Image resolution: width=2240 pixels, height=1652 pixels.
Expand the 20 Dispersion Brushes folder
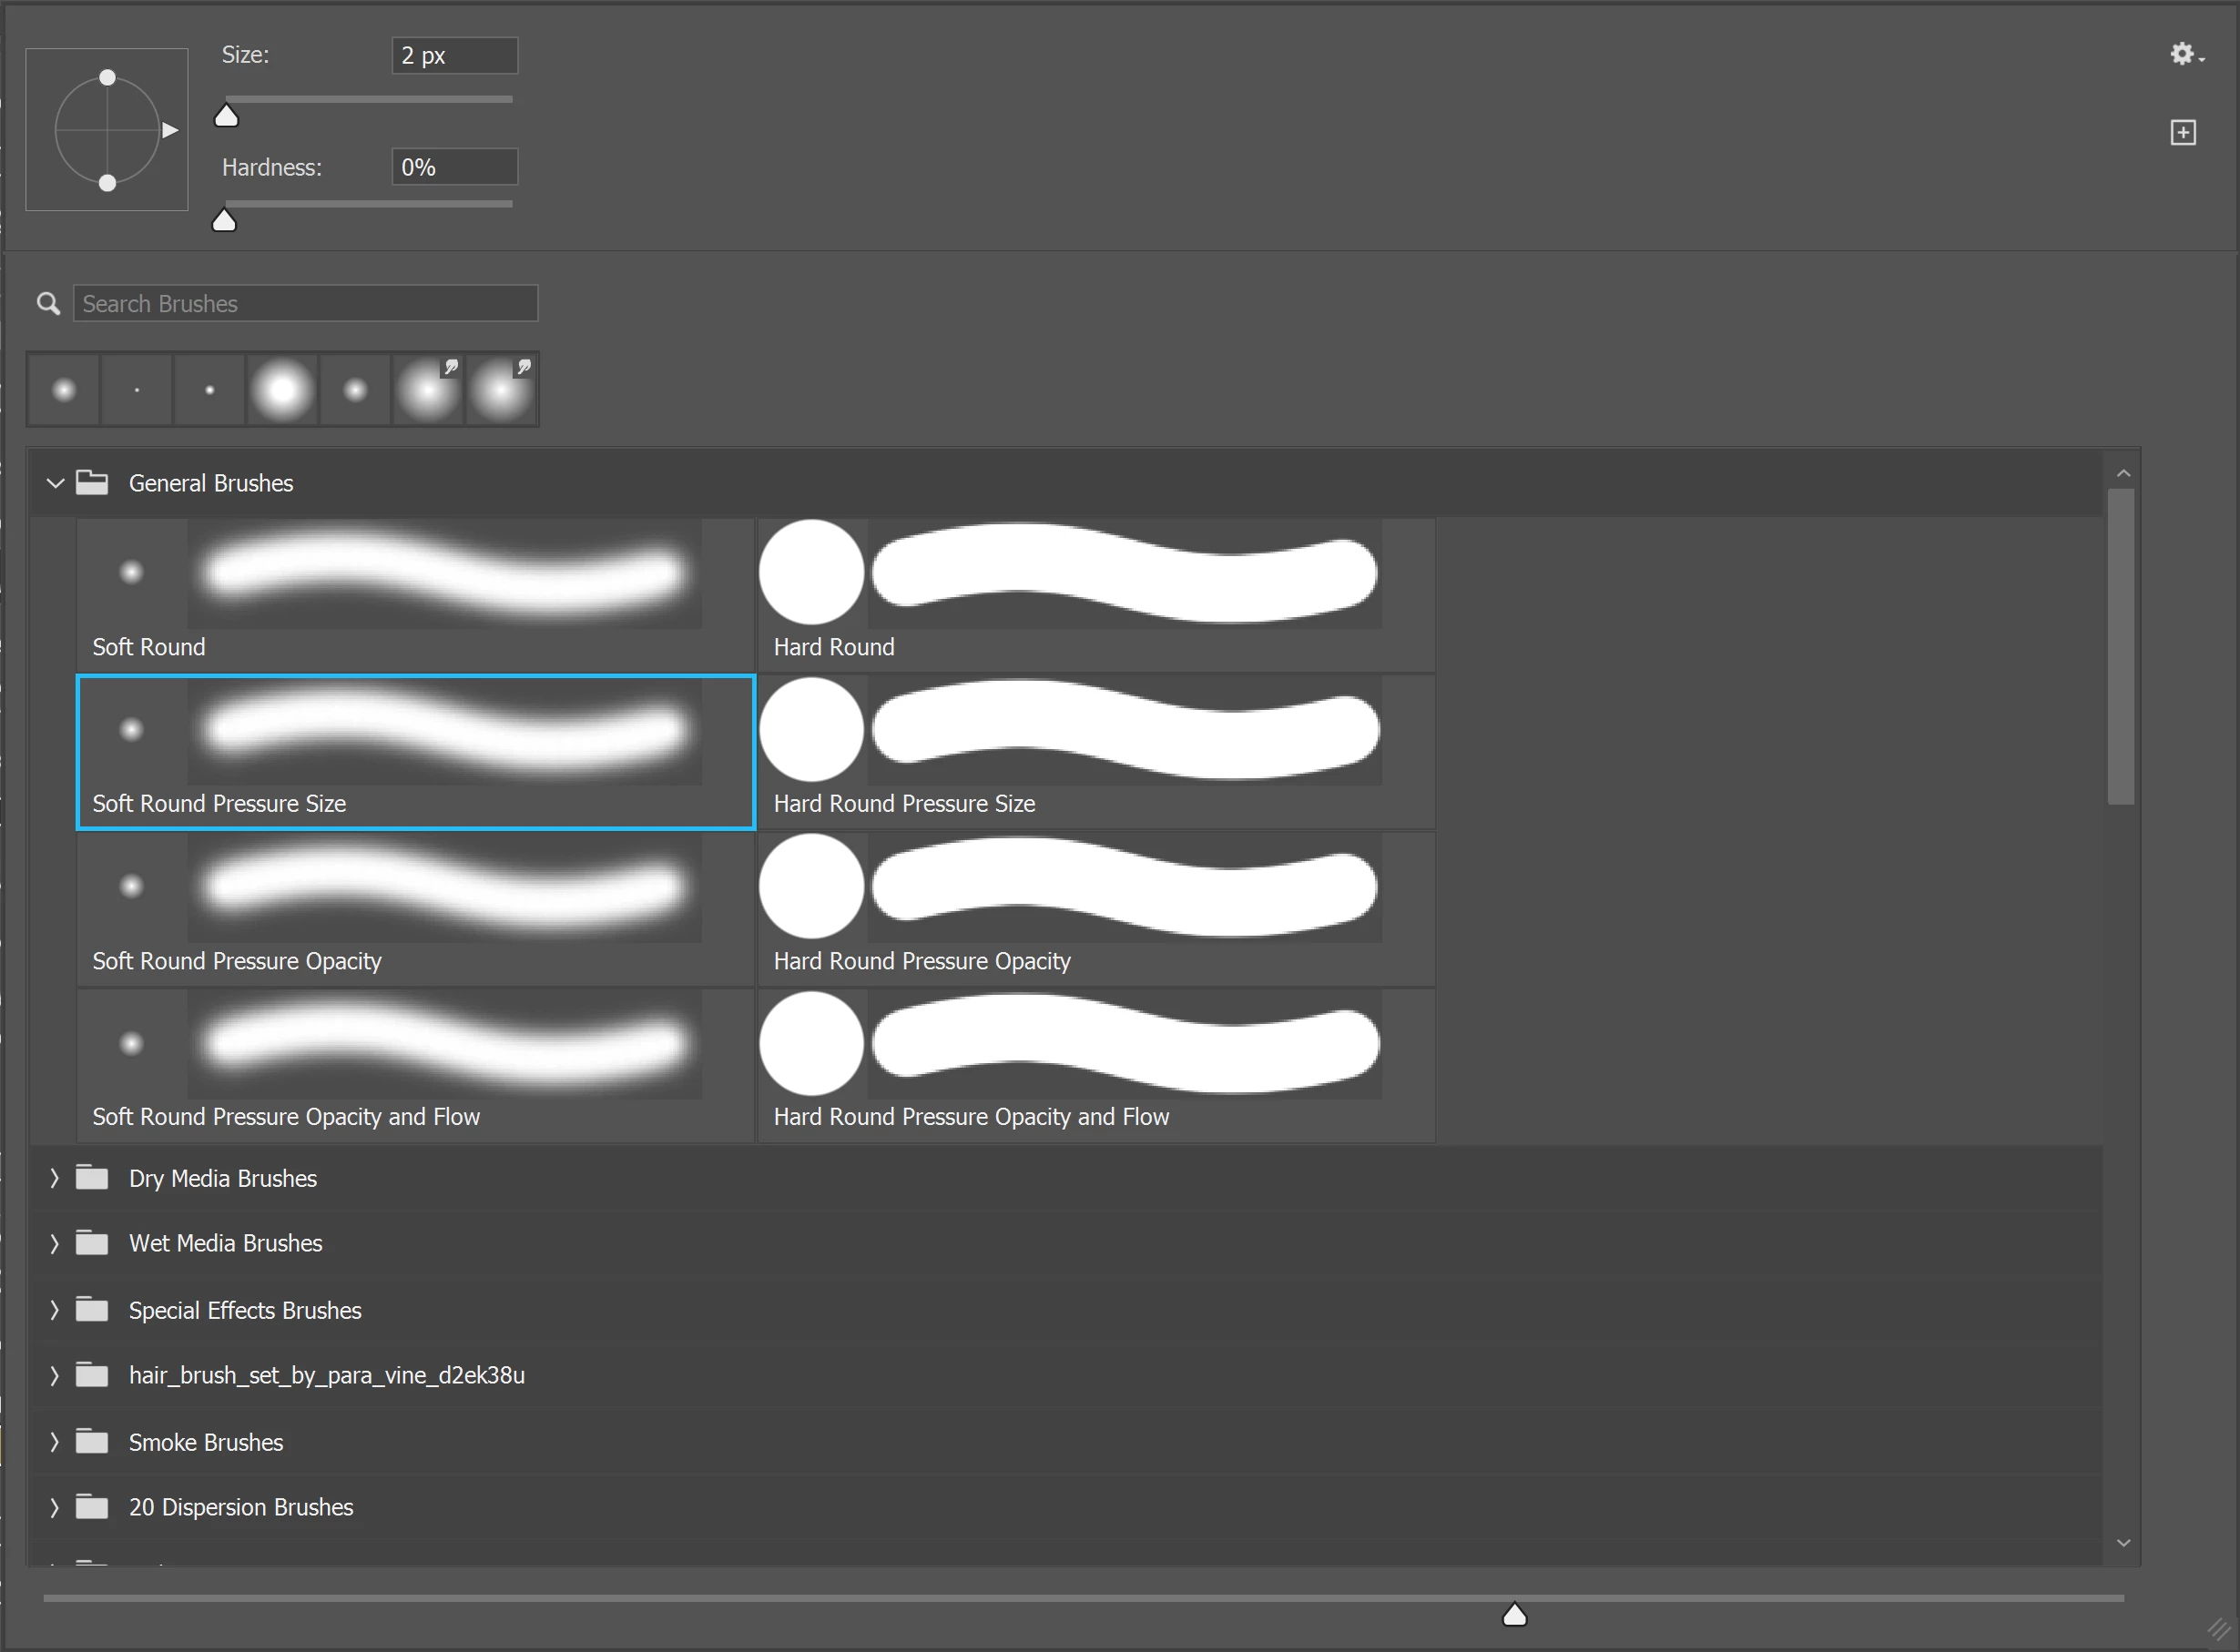point(55,1507)
